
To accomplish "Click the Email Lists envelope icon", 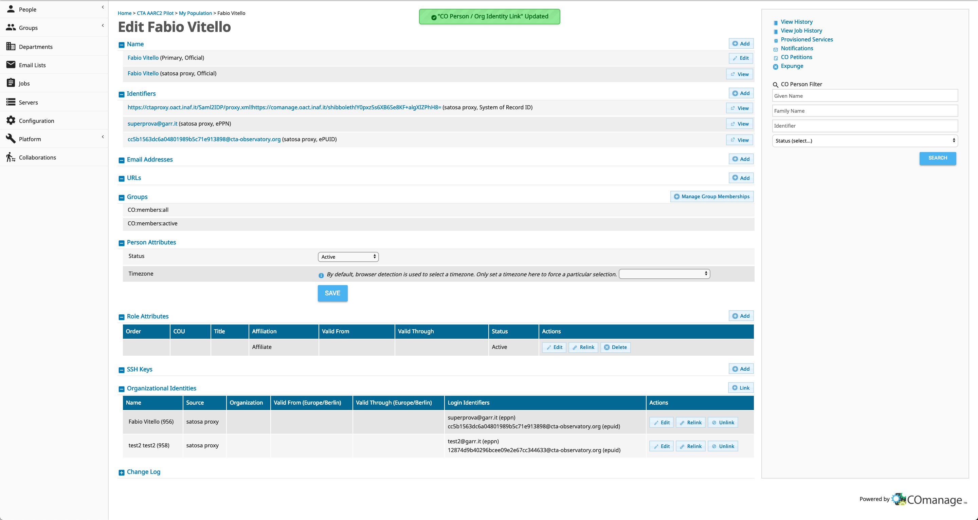I will tap(11, 65).
